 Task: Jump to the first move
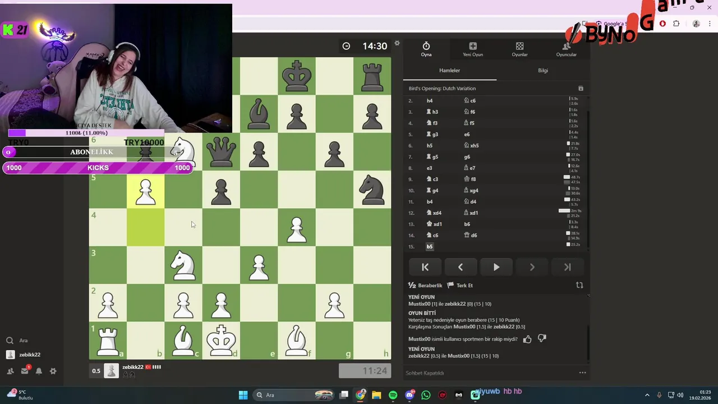(425, 268)
